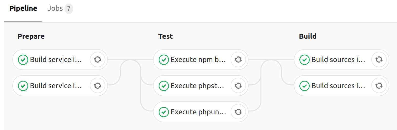Retry the Execute phpstan job

coord(238,86)
